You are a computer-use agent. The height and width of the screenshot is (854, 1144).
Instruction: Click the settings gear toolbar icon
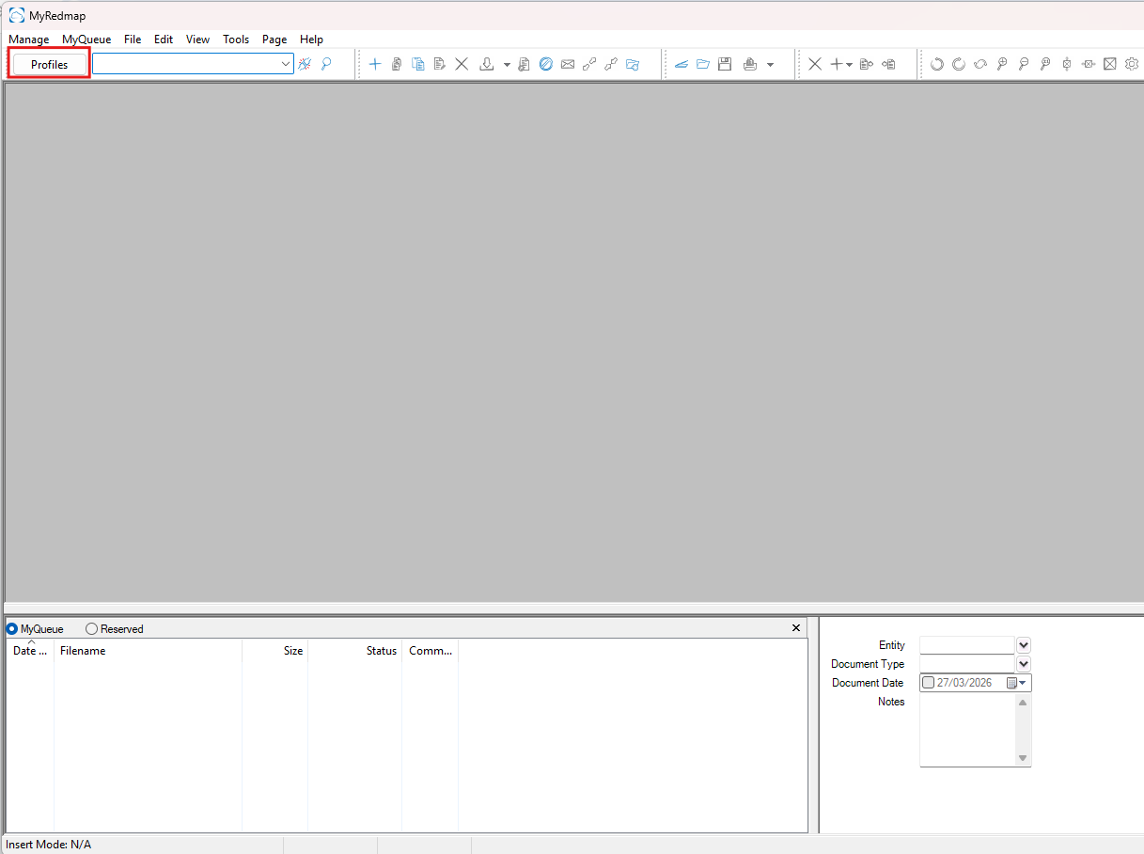tap(1132, 64)
